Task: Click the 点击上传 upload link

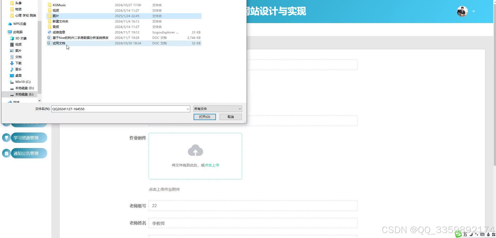Action: 211,165
